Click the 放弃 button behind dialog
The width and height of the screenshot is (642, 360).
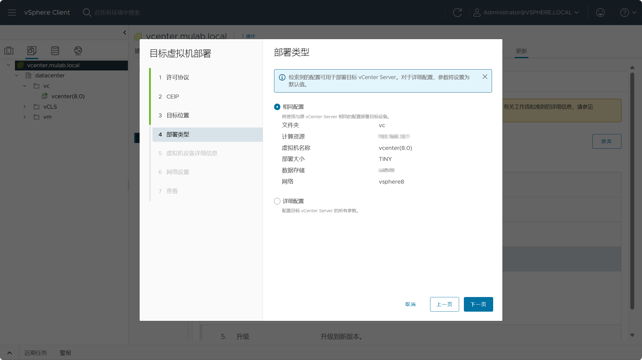pos(606,141)
